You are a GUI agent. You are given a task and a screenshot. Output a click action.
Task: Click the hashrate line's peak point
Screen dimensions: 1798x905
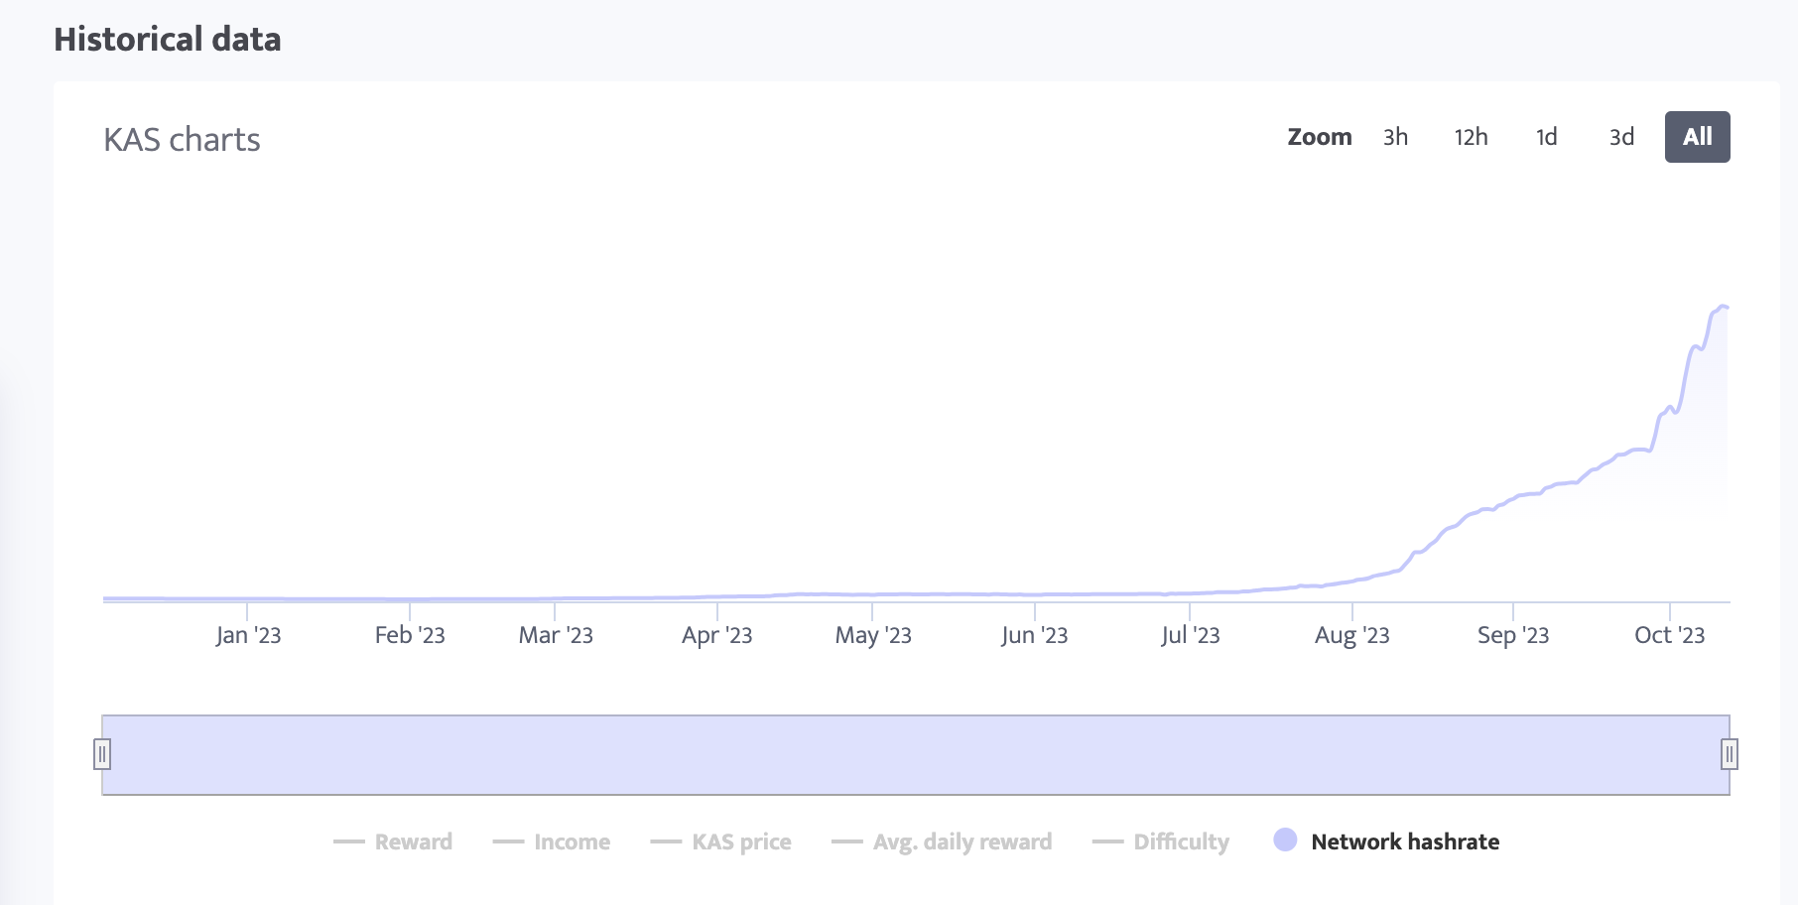pos(1723,307)
